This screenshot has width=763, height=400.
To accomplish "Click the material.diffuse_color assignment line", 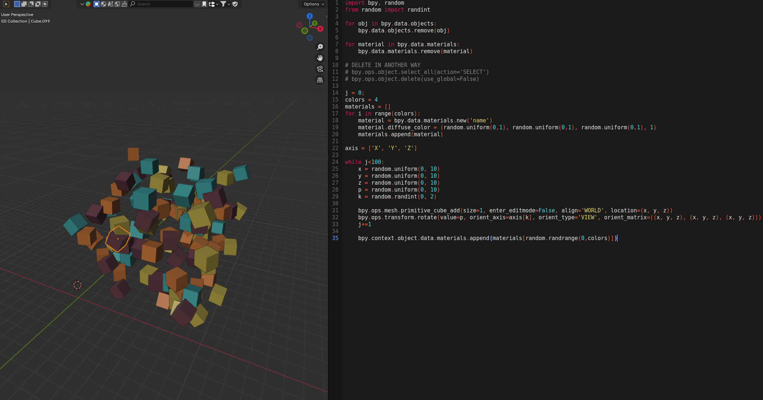I will (507, 128).
